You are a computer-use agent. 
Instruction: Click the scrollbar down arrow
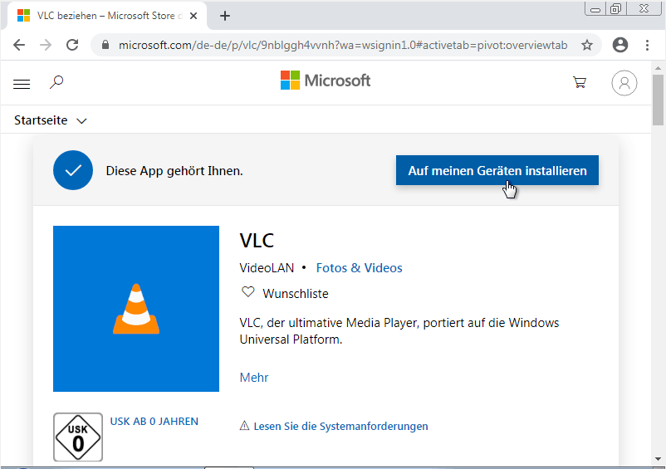(x=658, y=459)
